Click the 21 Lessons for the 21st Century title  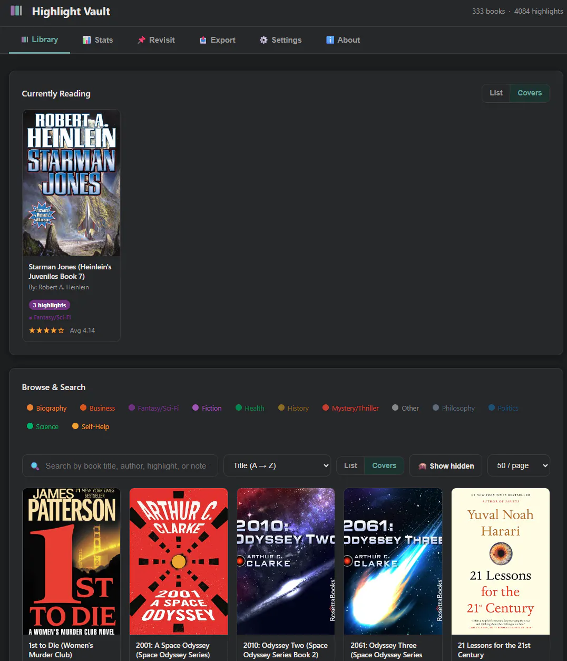[494, 650]
